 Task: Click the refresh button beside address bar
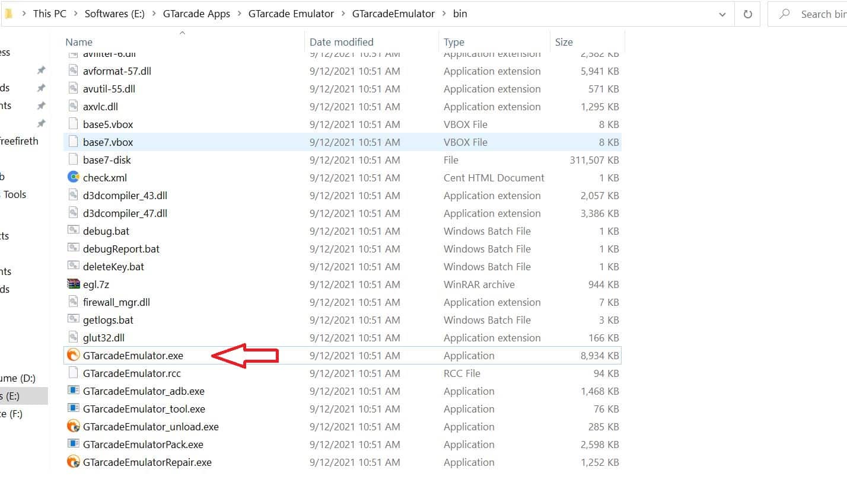[x=747, y=14]
